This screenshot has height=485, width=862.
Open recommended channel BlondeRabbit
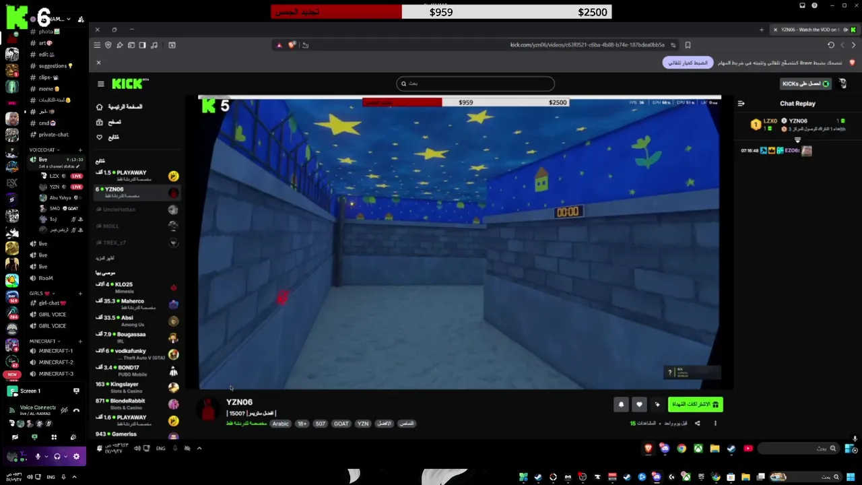point(137,404)
